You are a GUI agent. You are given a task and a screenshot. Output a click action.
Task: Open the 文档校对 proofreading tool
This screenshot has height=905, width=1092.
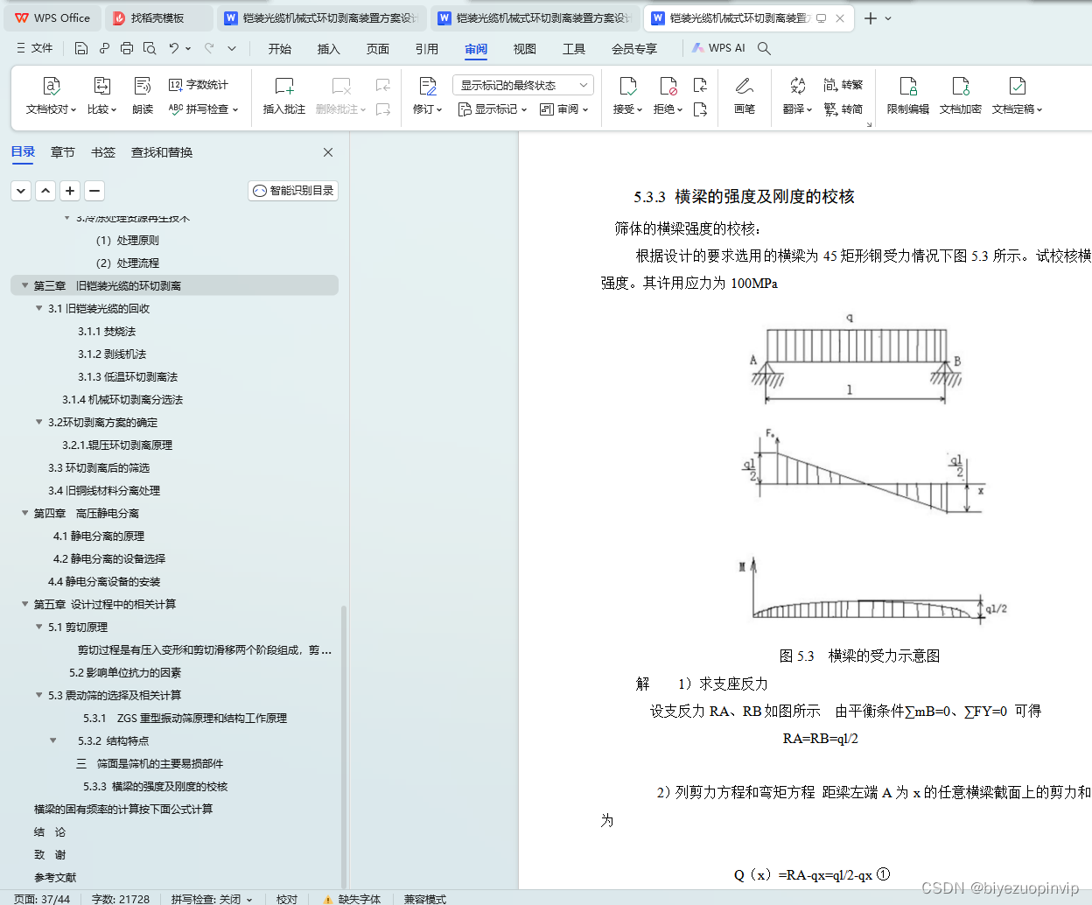click(51, 96)
